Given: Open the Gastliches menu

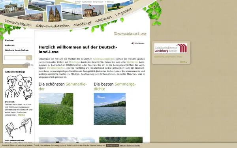Looking at the screenshot, I should coord(103,19).
